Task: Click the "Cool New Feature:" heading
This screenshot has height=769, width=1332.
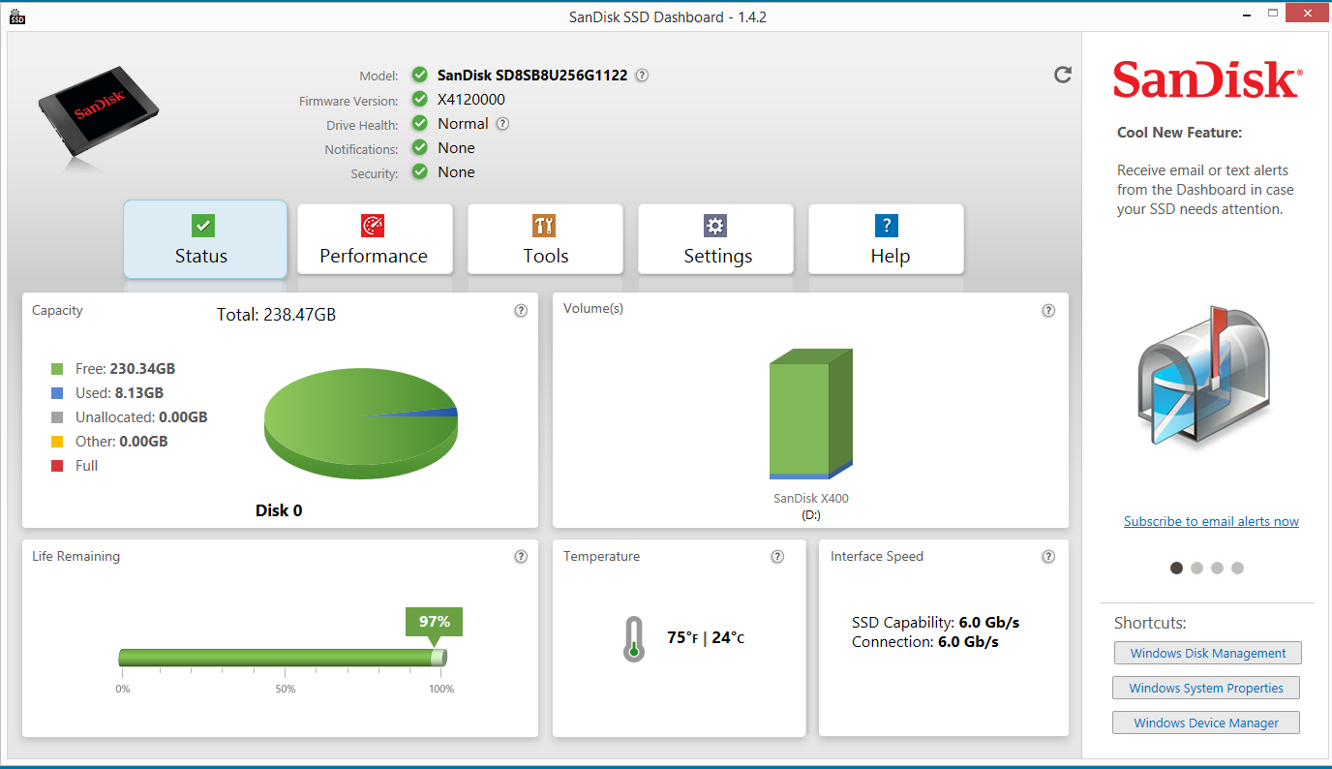Action: (1179, 133)
